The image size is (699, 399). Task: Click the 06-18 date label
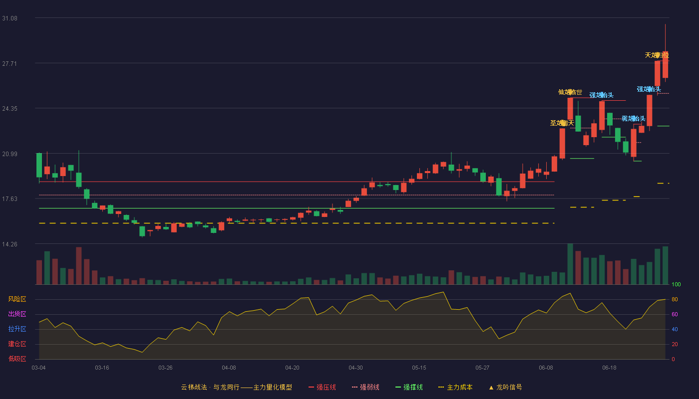point(609,368)
